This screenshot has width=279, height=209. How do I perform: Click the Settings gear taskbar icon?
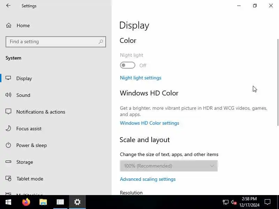coord(77,202)
